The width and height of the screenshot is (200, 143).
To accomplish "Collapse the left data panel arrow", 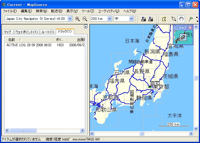I will (x=86, y=27).
